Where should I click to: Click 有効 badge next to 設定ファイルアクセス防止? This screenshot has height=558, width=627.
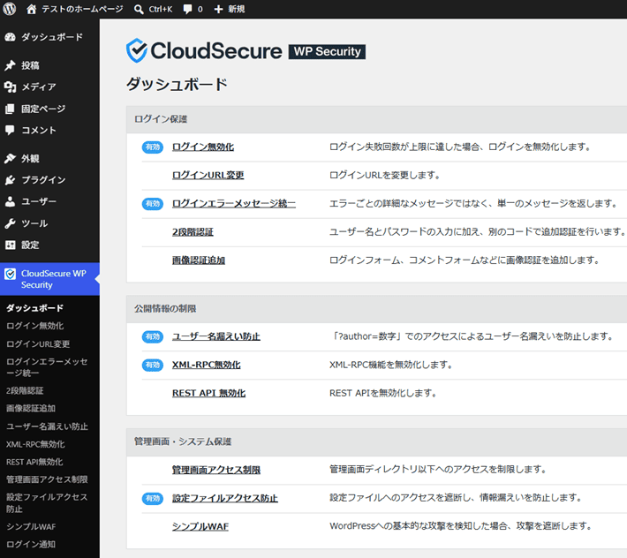(153, 499)
